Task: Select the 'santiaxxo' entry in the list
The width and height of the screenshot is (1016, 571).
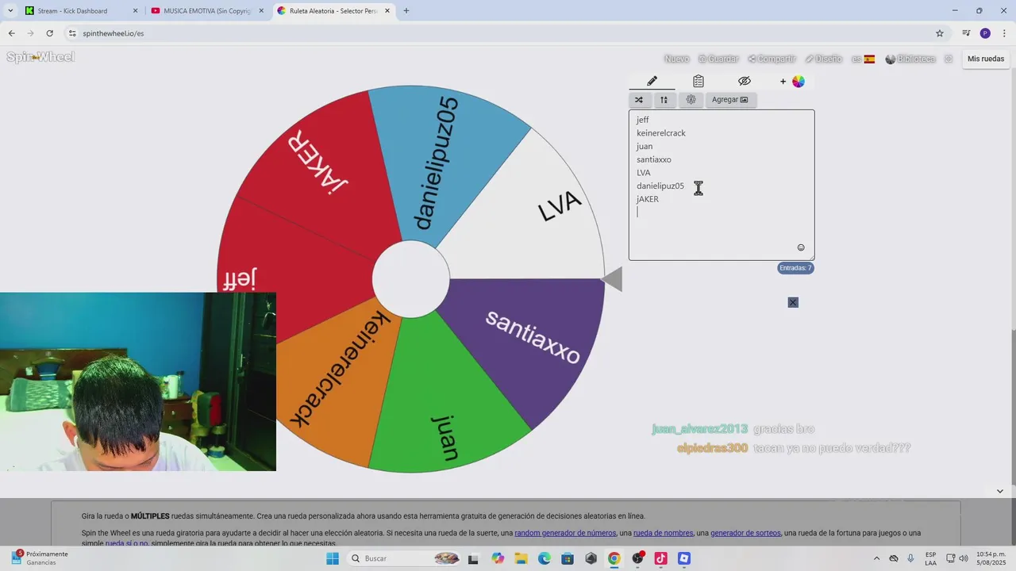Action: (654, 159)
